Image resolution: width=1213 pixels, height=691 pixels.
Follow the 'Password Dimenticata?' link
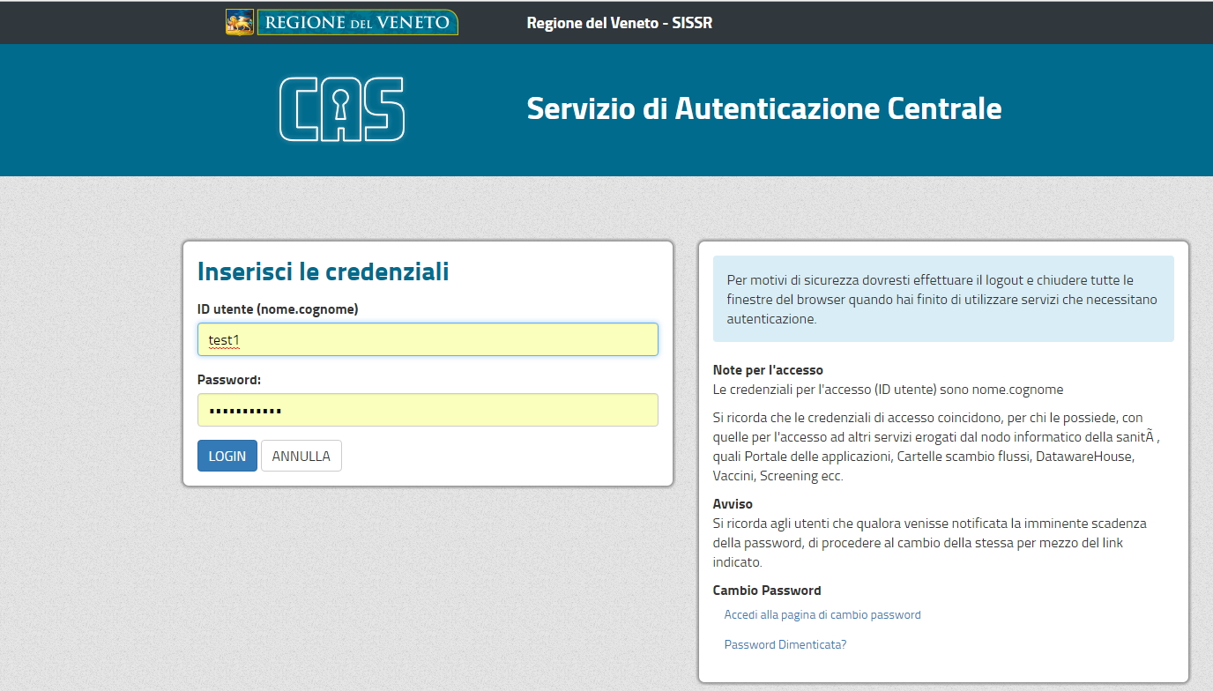point(785,644)
